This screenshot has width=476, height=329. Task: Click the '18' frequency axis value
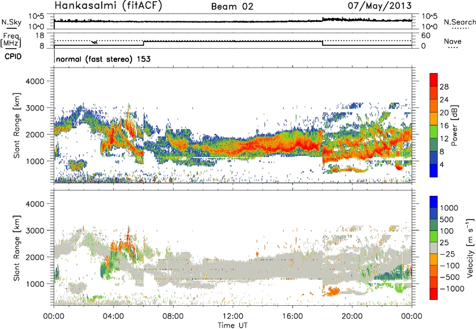pos(40,35)
